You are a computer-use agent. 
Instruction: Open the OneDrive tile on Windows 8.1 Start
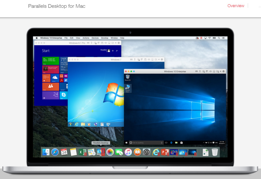coord(55,78)
